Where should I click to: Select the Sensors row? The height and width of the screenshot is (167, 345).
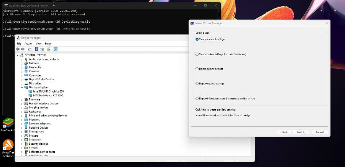click(31, 148)
